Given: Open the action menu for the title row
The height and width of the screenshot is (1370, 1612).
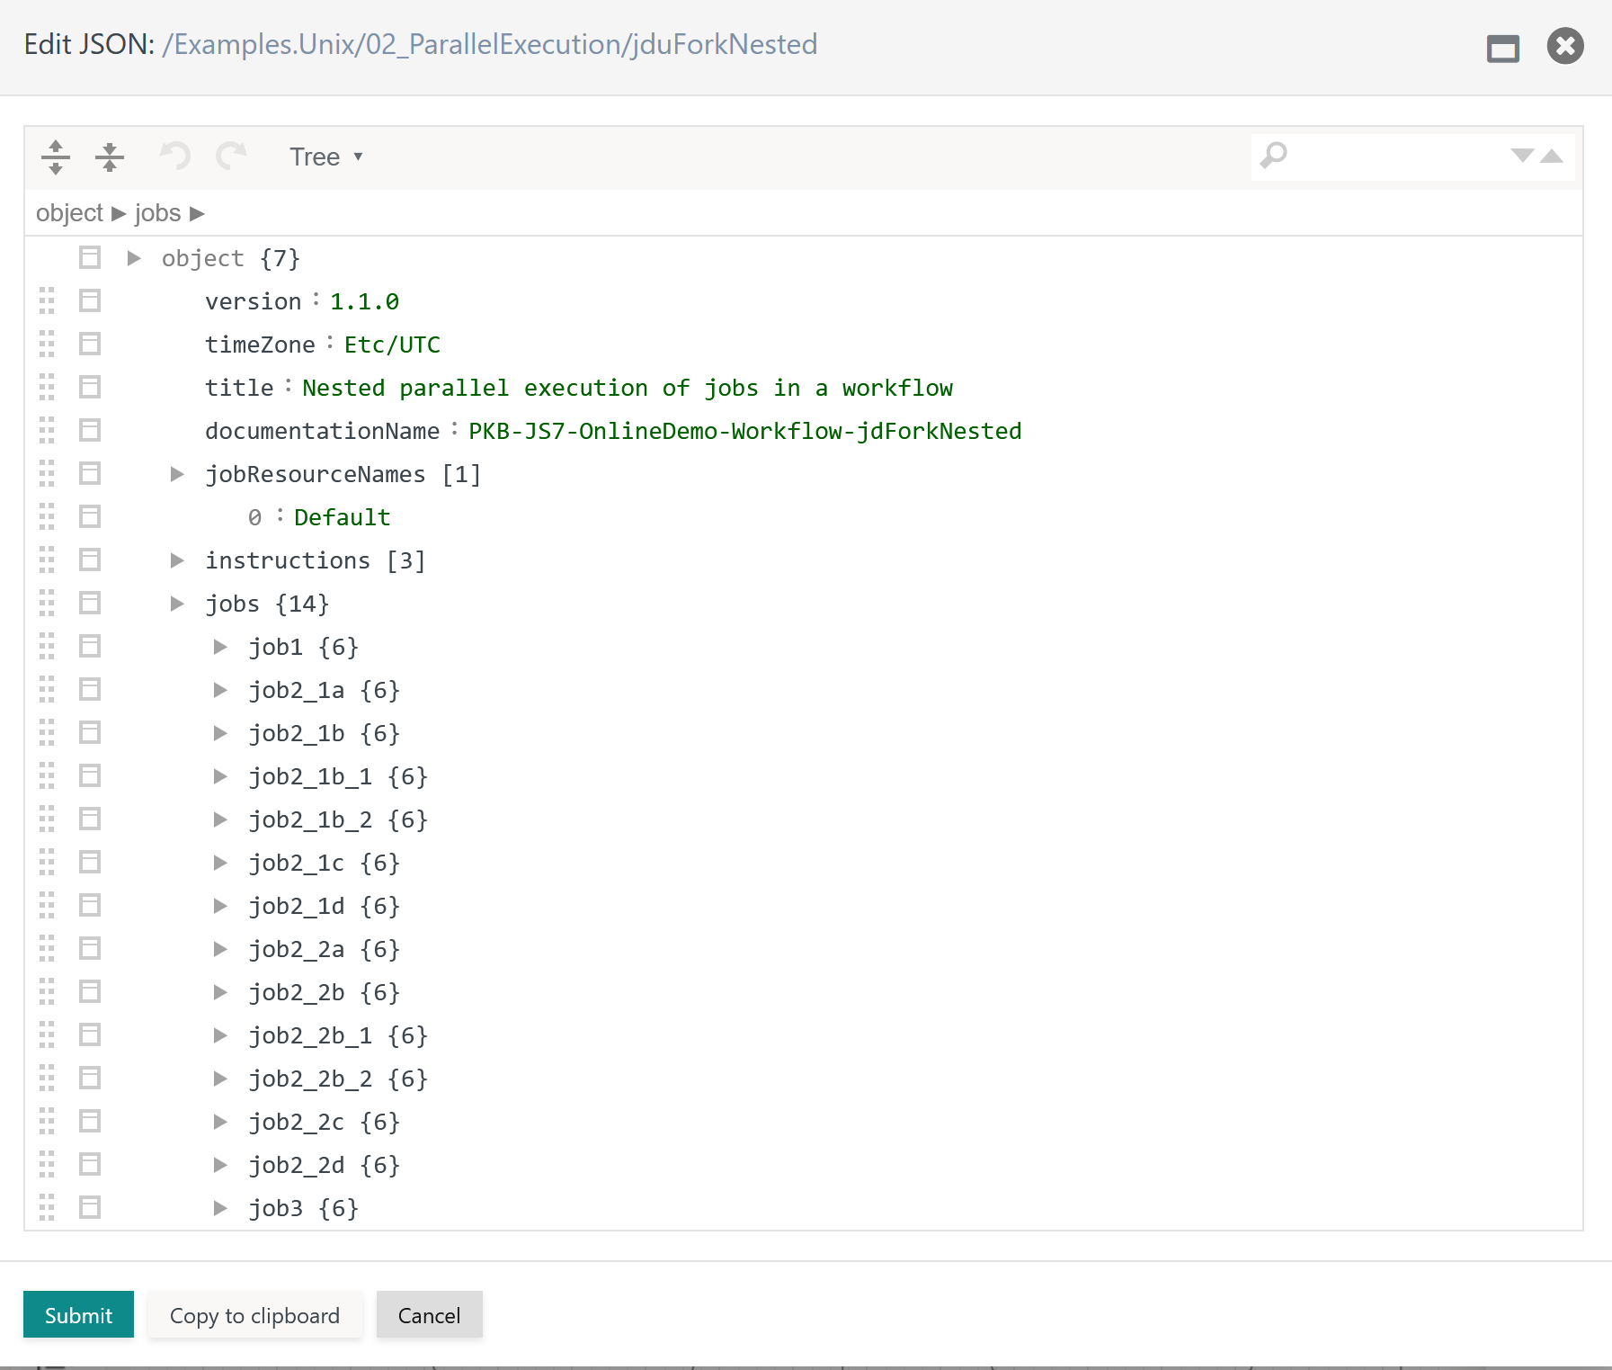Looking at the screenshot, I should [x=90, y=387].
